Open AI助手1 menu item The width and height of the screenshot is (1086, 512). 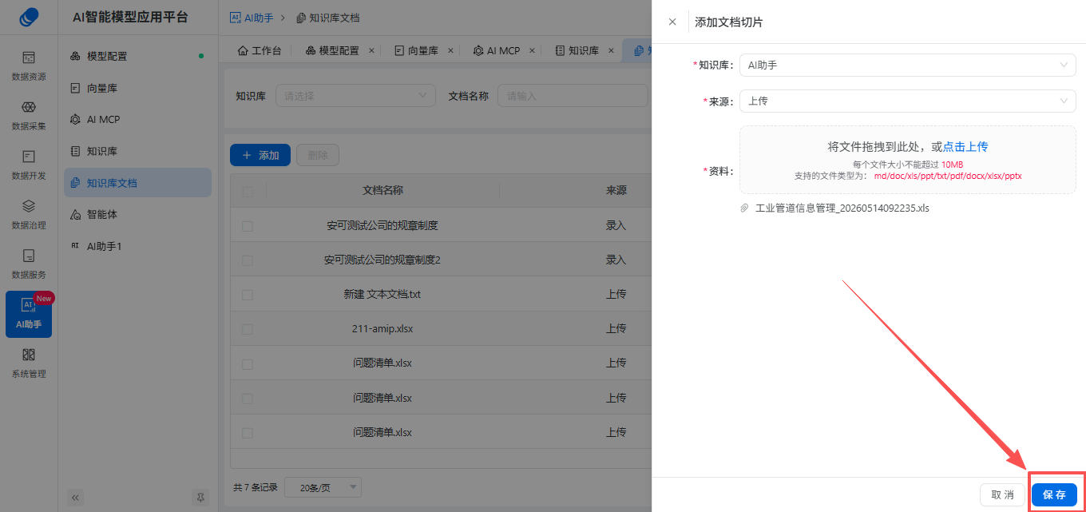pos(137,246)
